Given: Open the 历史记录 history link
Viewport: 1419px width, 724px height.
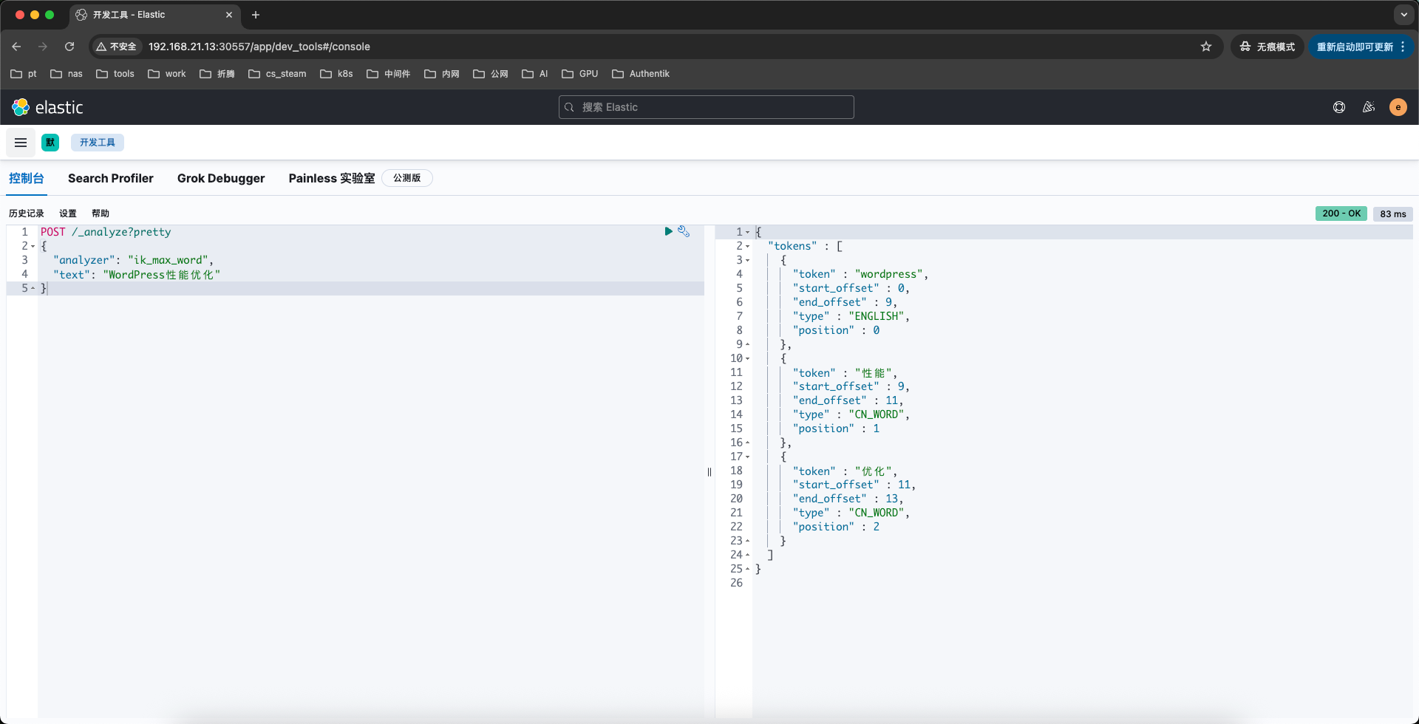Looking at the screenshot, I should click(x=27, y=214).
